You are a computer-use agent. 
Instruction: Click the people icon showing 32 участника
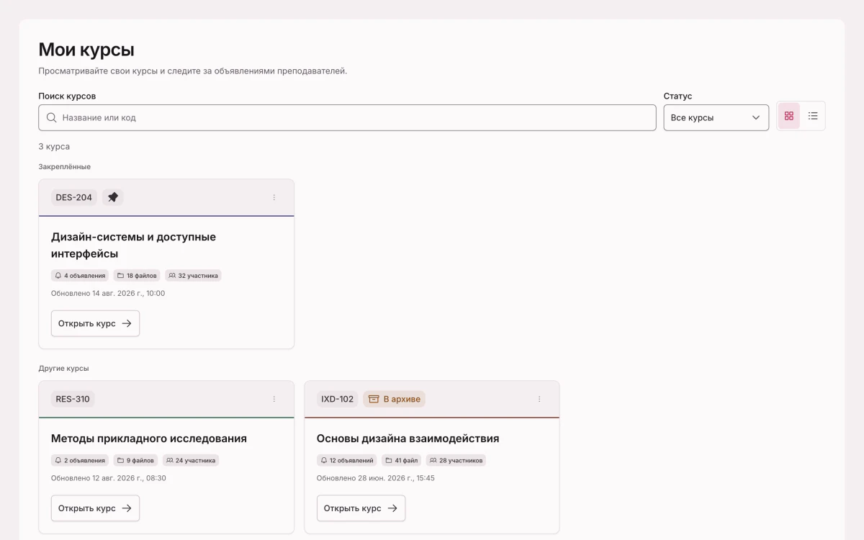(x=172, y=275)
